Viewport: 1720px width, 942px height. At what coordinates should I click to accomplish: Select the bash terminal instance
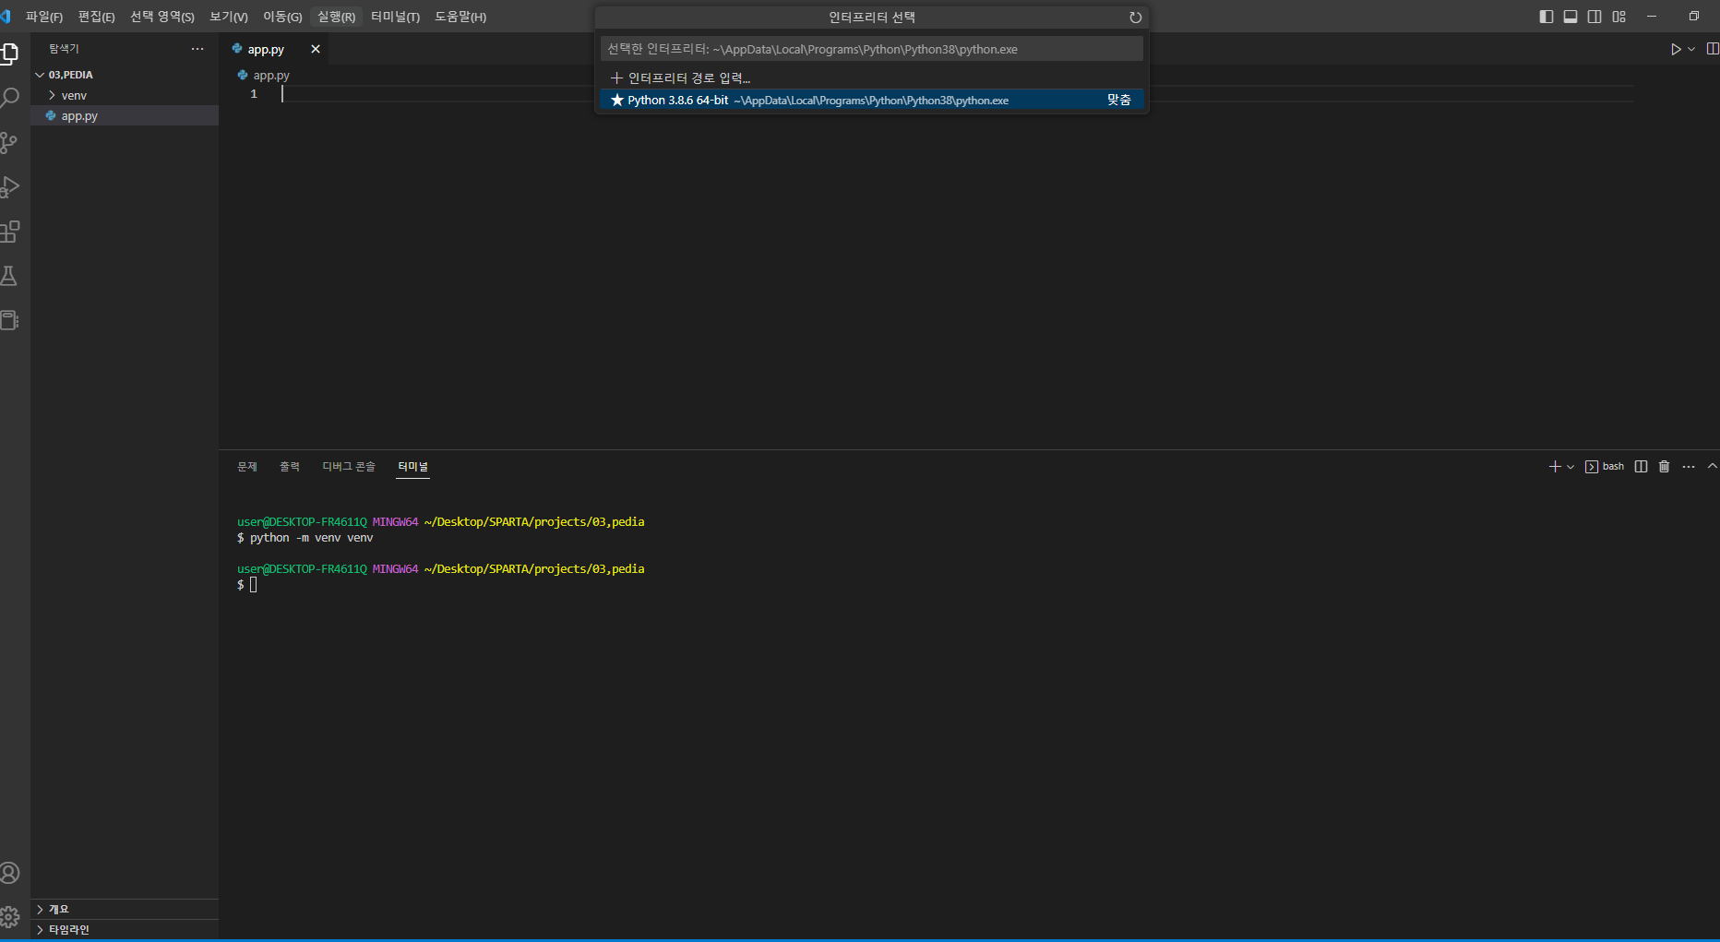pos(1605,467)
